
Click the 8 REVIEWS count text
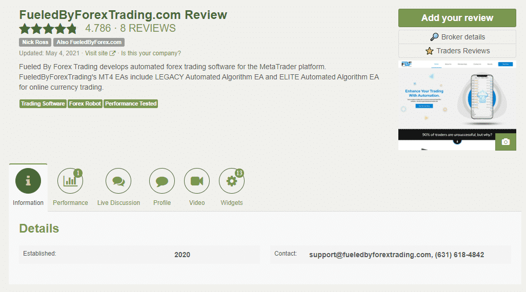pyautogui.click(x=148, y=28)
